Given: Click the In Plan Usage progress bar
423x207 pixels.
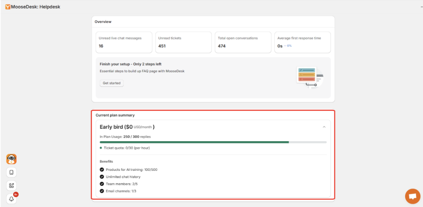Looking at the screenshot, I should [x=213, y=142].
